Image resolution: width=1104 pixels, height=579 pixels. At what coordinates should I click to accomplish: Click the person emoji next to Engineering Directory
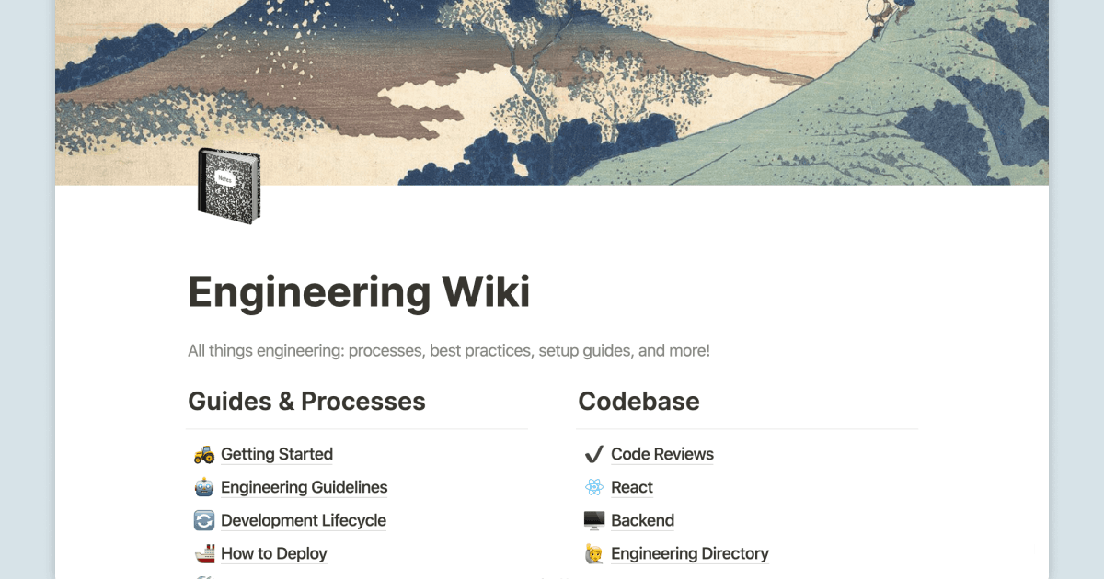592,552
